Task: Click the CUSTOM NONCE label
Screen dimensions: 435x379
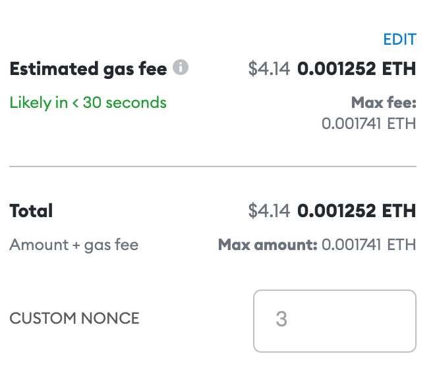Action: [74, 318]
